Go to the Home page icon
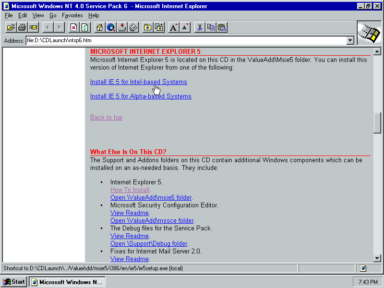 99,27
